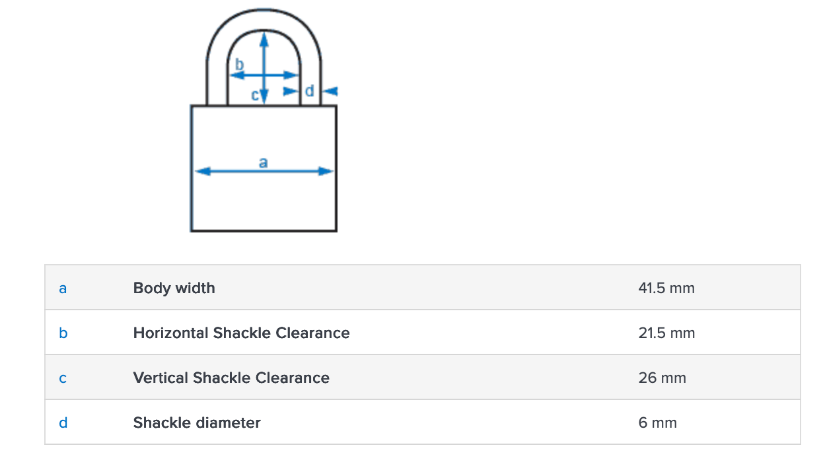Select Horizontal Shackle Clearance text
Screen dimensions: 823x470
pyautogui.click(x=241, y=333)
